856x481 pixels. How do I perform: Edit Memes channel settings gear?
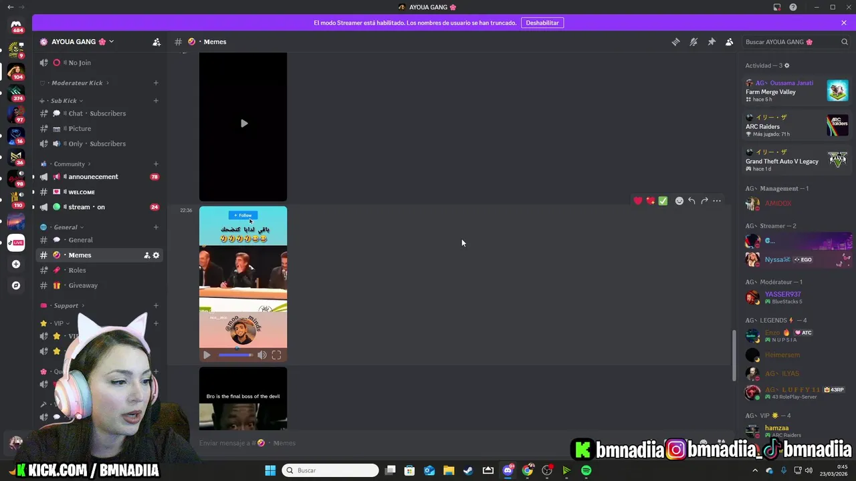[156, 255]
